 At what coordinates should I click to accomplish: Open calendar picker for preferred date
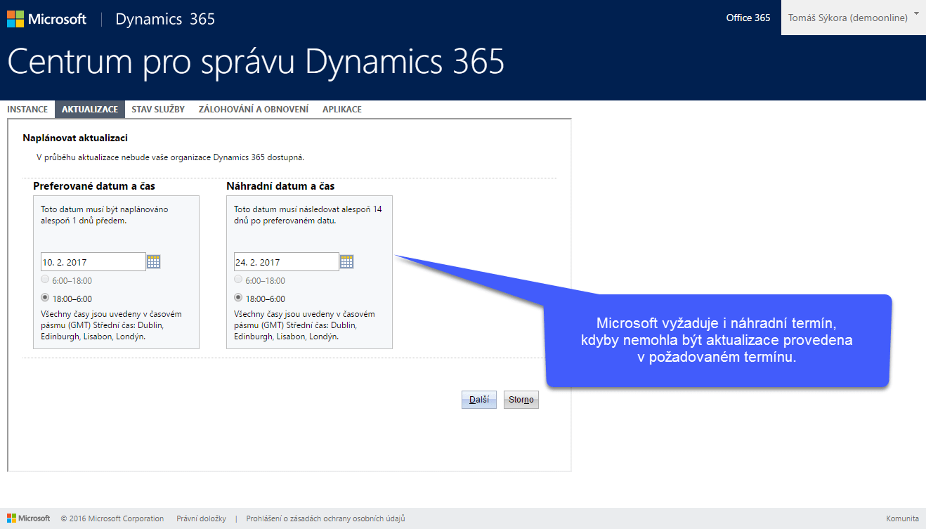click(154, 262)
